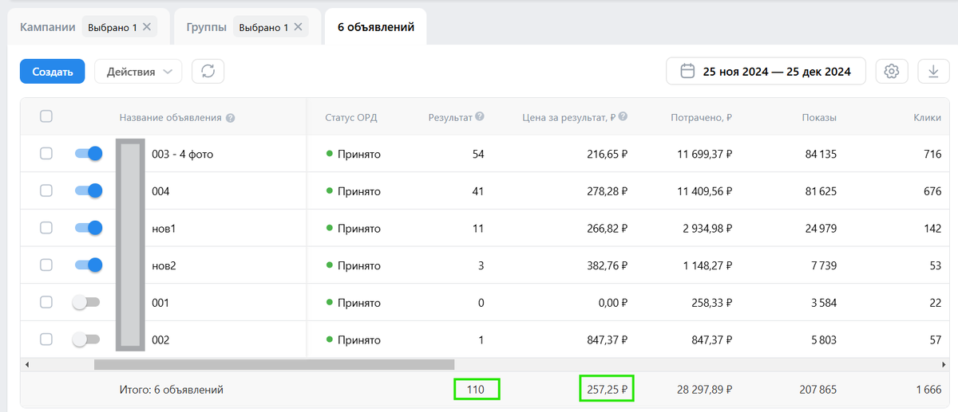Click total spent 28 297,89 ₽
The width and height of the screenshot is (958, 412).
click(704, 390)
